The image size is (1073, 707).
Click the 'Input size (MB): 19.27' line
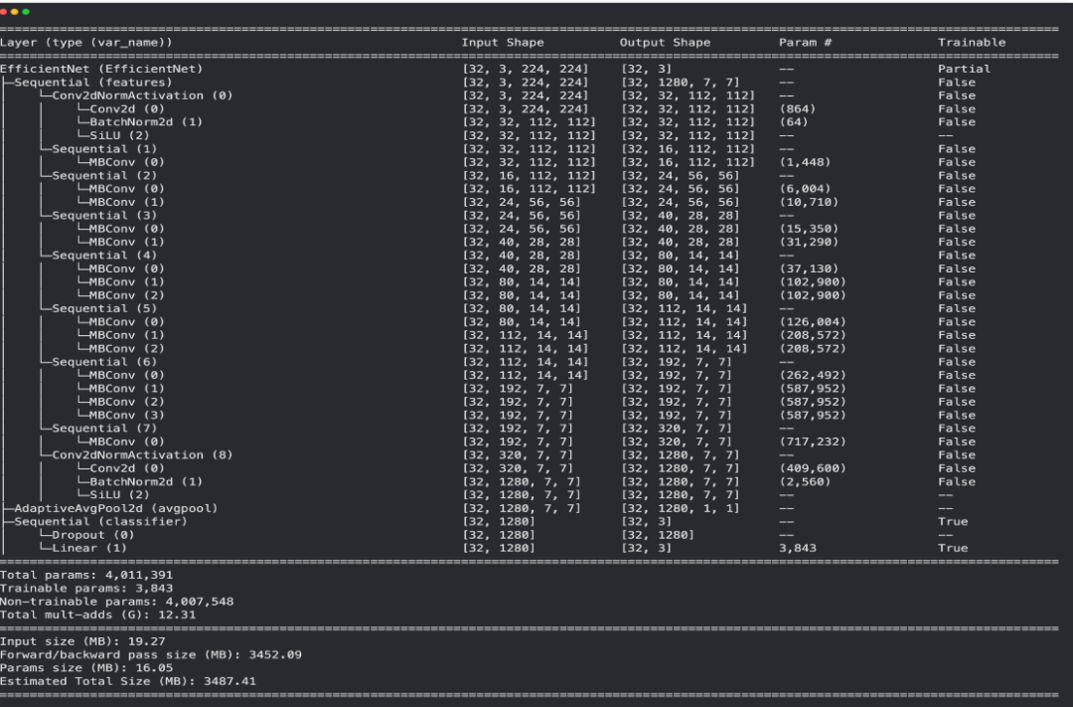click(82, 641)
